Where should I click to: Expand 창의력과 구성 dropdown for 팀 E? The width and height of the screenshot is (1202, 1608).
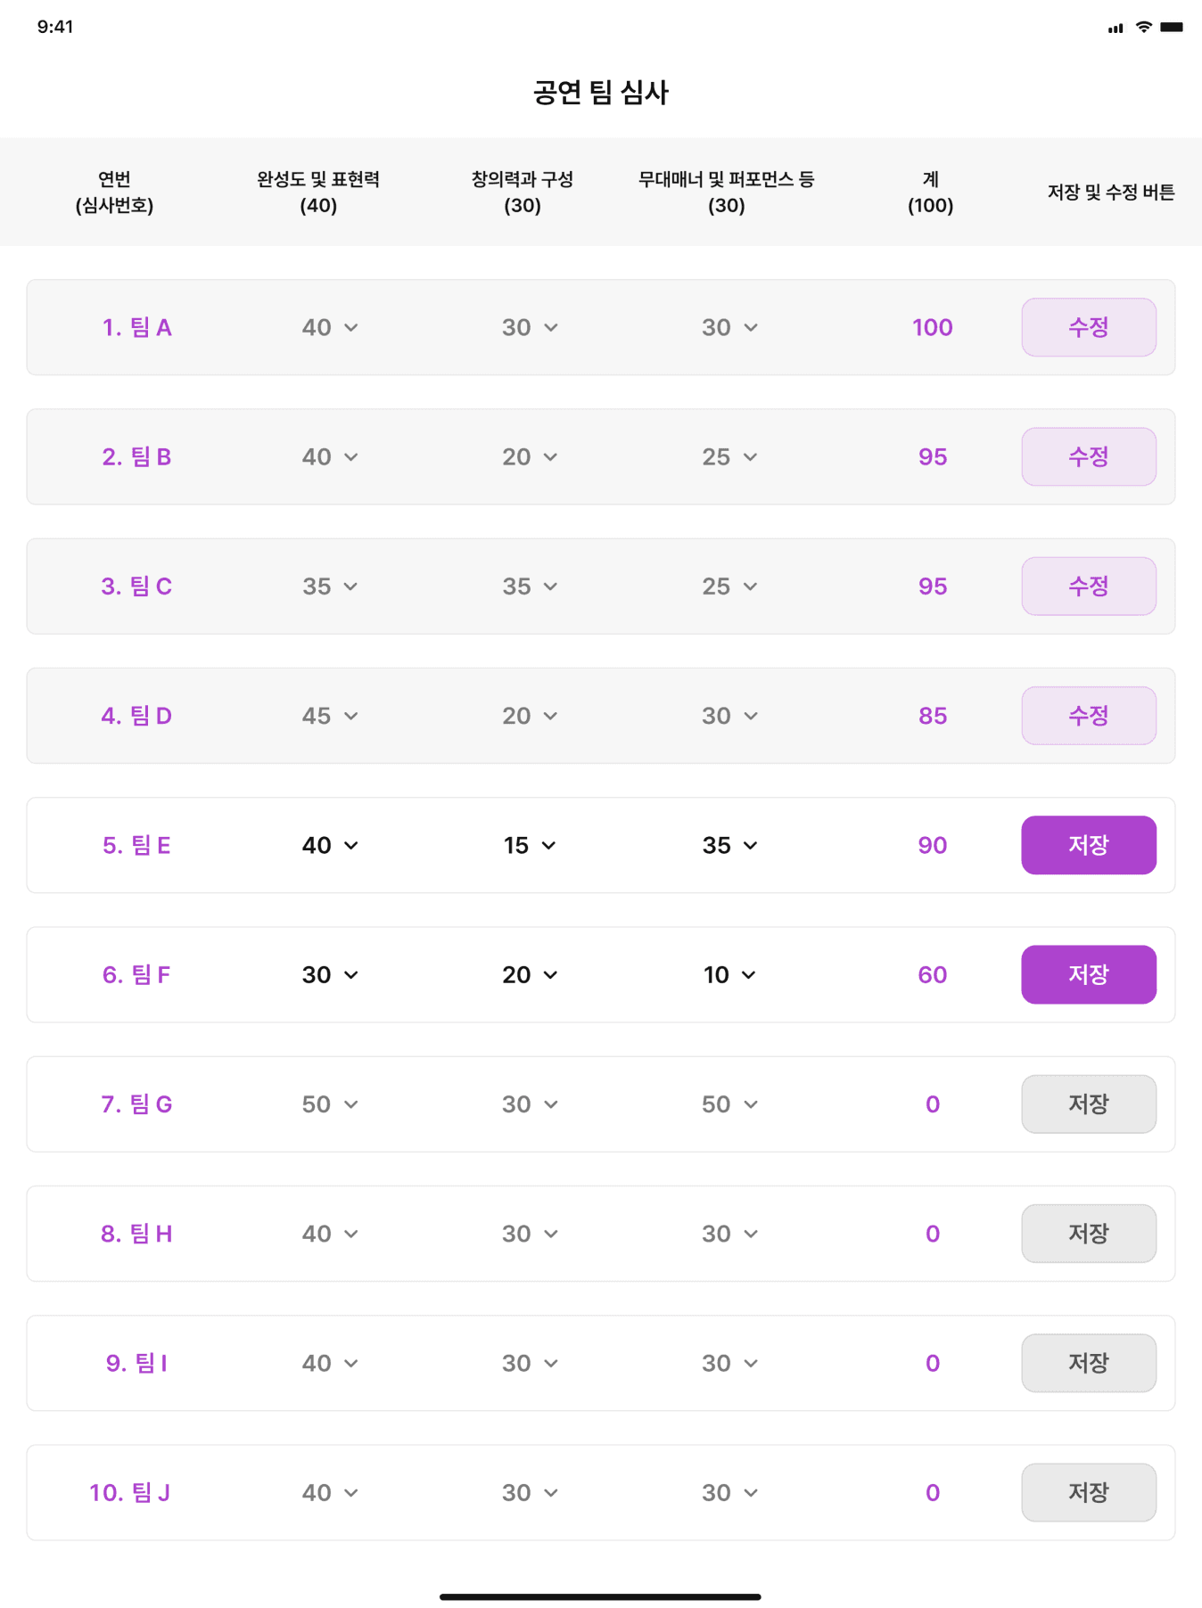tap(529, 845)
